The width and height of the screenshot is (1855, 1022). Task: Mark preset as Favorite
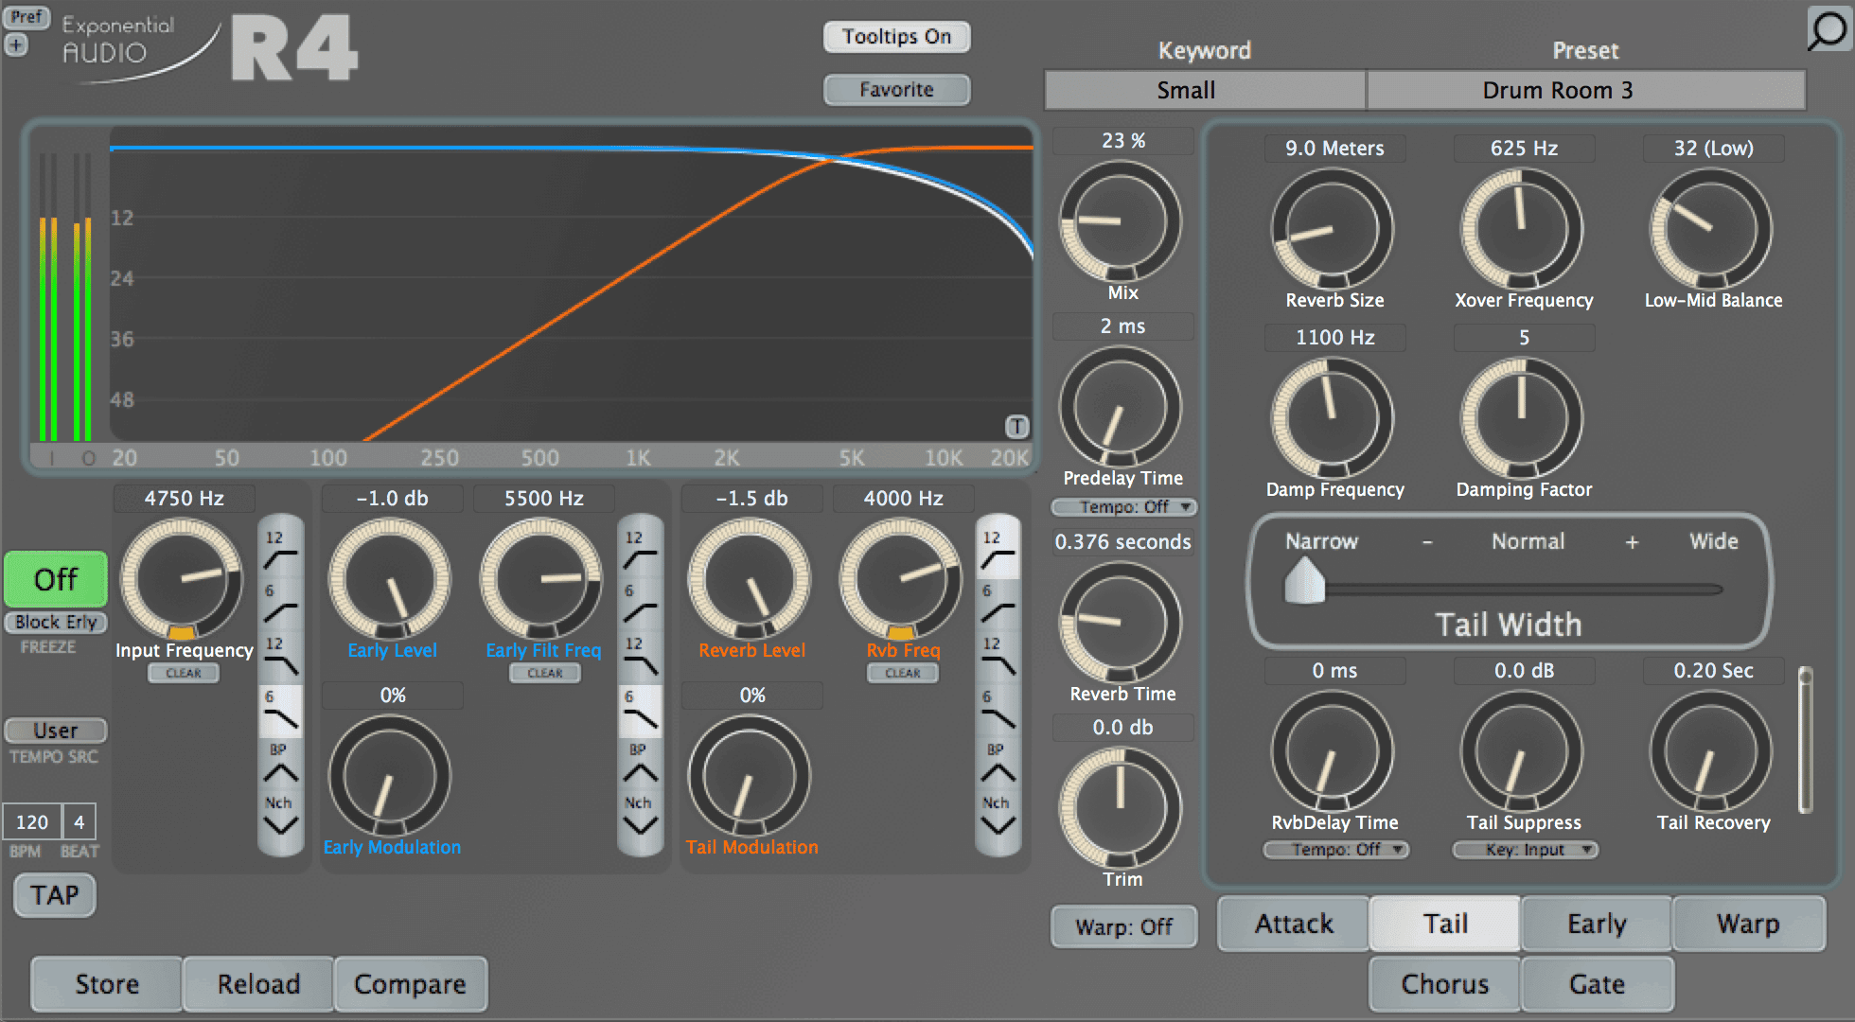coord(896,90)
